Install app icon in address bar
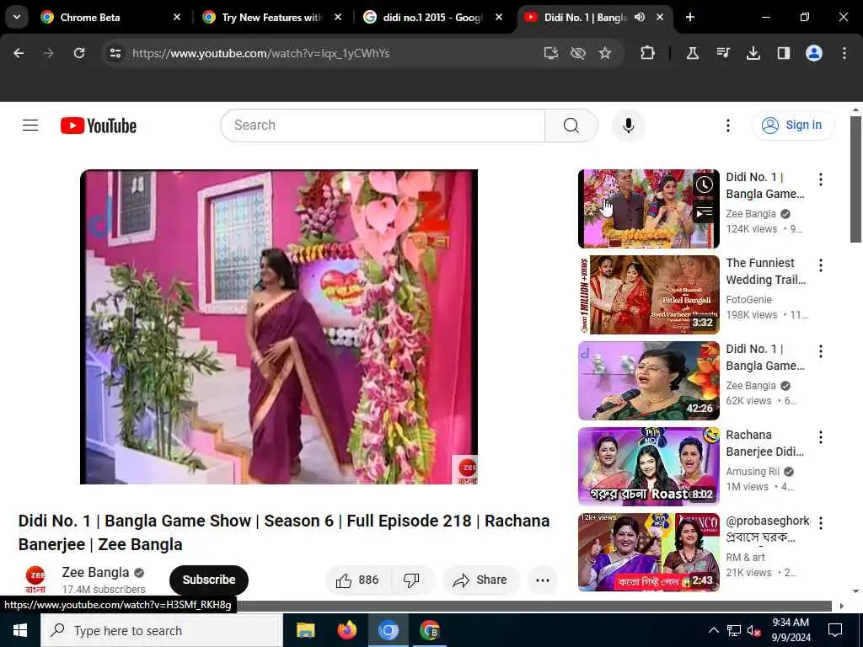Viewport: 863px width, 647px height. [x=551, y=53]
